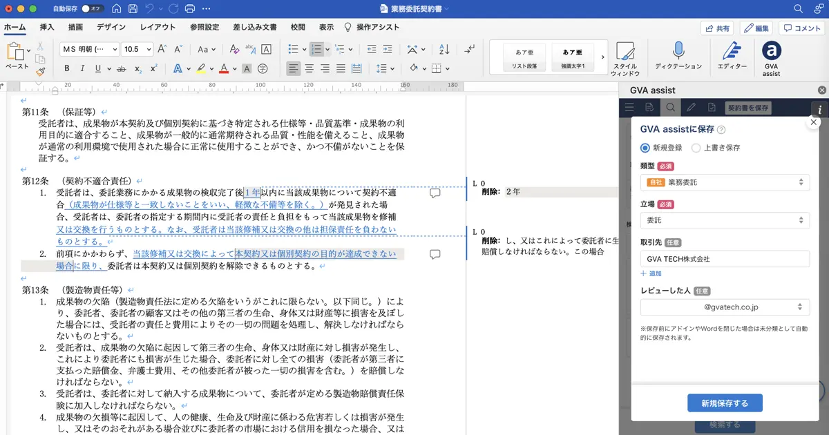Image resolution: width=829 pixels, height=435 pixels.
Task: Click the ペースト paste icon
Action: click(15, 52)
